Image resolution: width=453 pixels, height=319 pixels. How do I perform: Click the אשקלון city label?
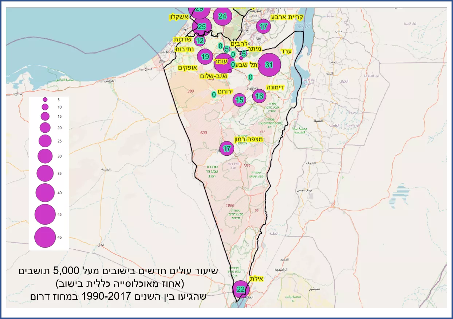(179, 17)
